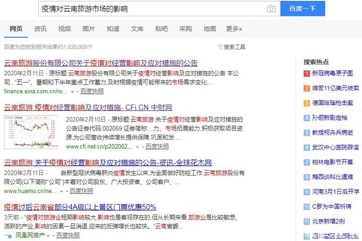Switch to the 采购 tab
This screenshot has height=241, width=362.
(x=186, y=29)
